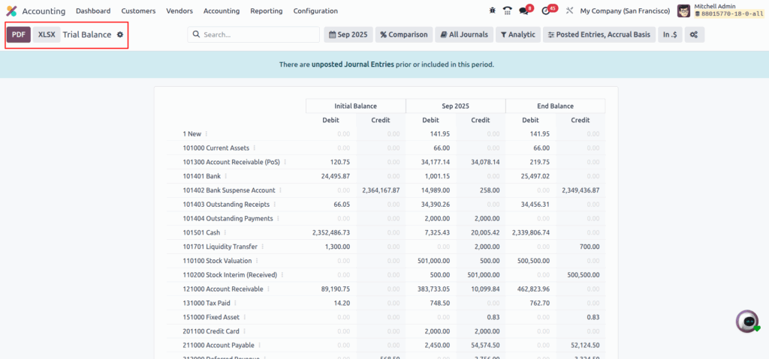769x359 pixels.
Task: Click the 24,495.87 Bank initial debit value
Action: coord(336,176)
